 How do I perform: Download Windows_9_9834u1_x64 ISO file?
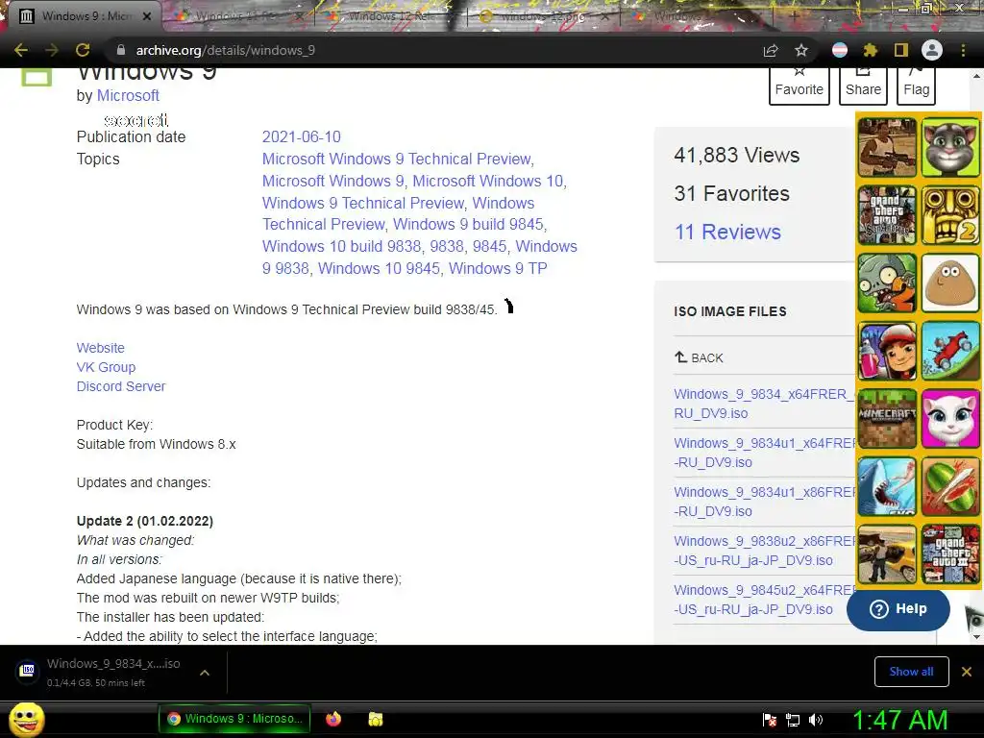pos(764,453)
